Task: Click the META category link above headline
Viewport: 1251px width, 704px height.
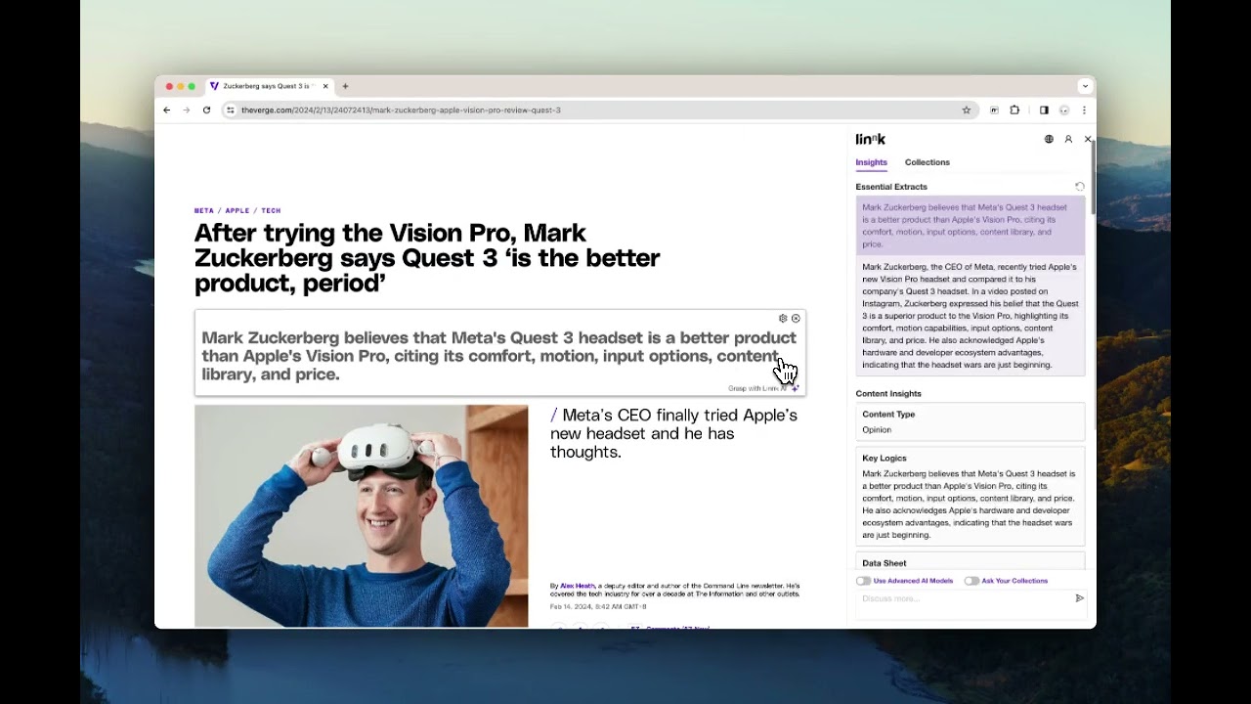Action: [203, 211]
